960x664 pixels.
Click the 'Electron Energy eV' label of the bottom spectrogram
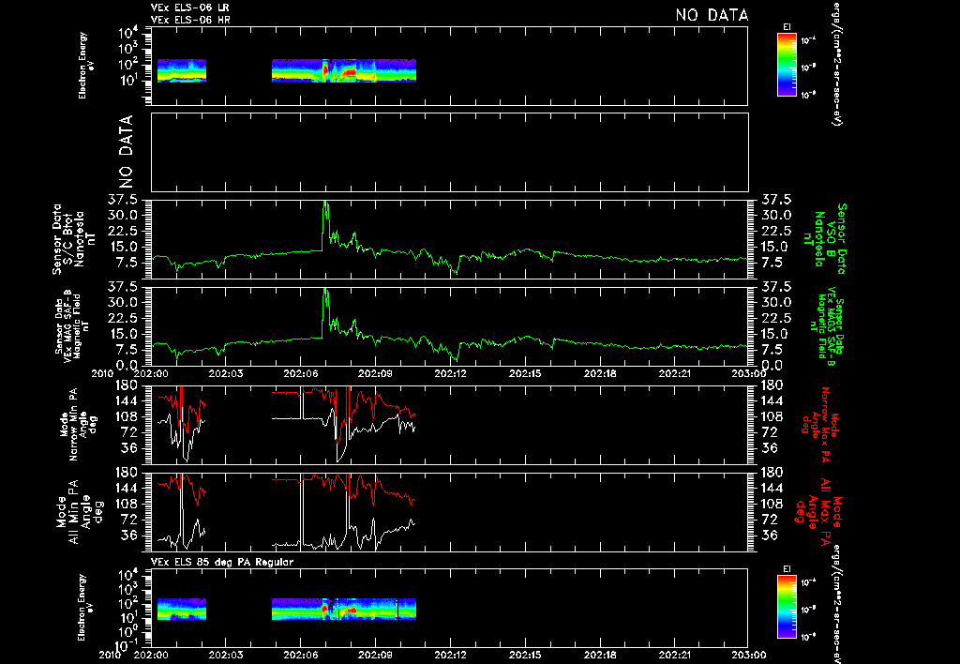coord(86,608)
